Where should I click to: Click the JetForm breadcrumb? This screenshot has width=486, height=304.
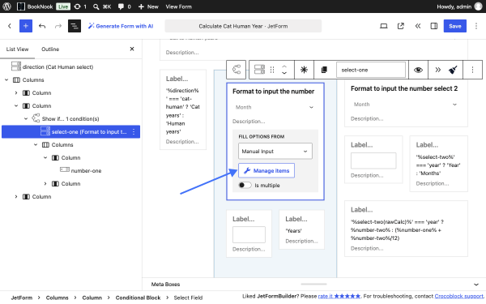click(22, 298)
